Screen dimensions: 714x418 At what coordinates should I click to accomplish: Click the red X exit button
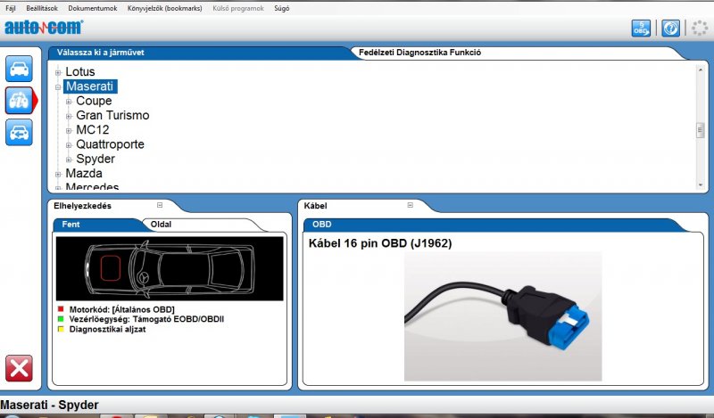[x=19, y=368]
